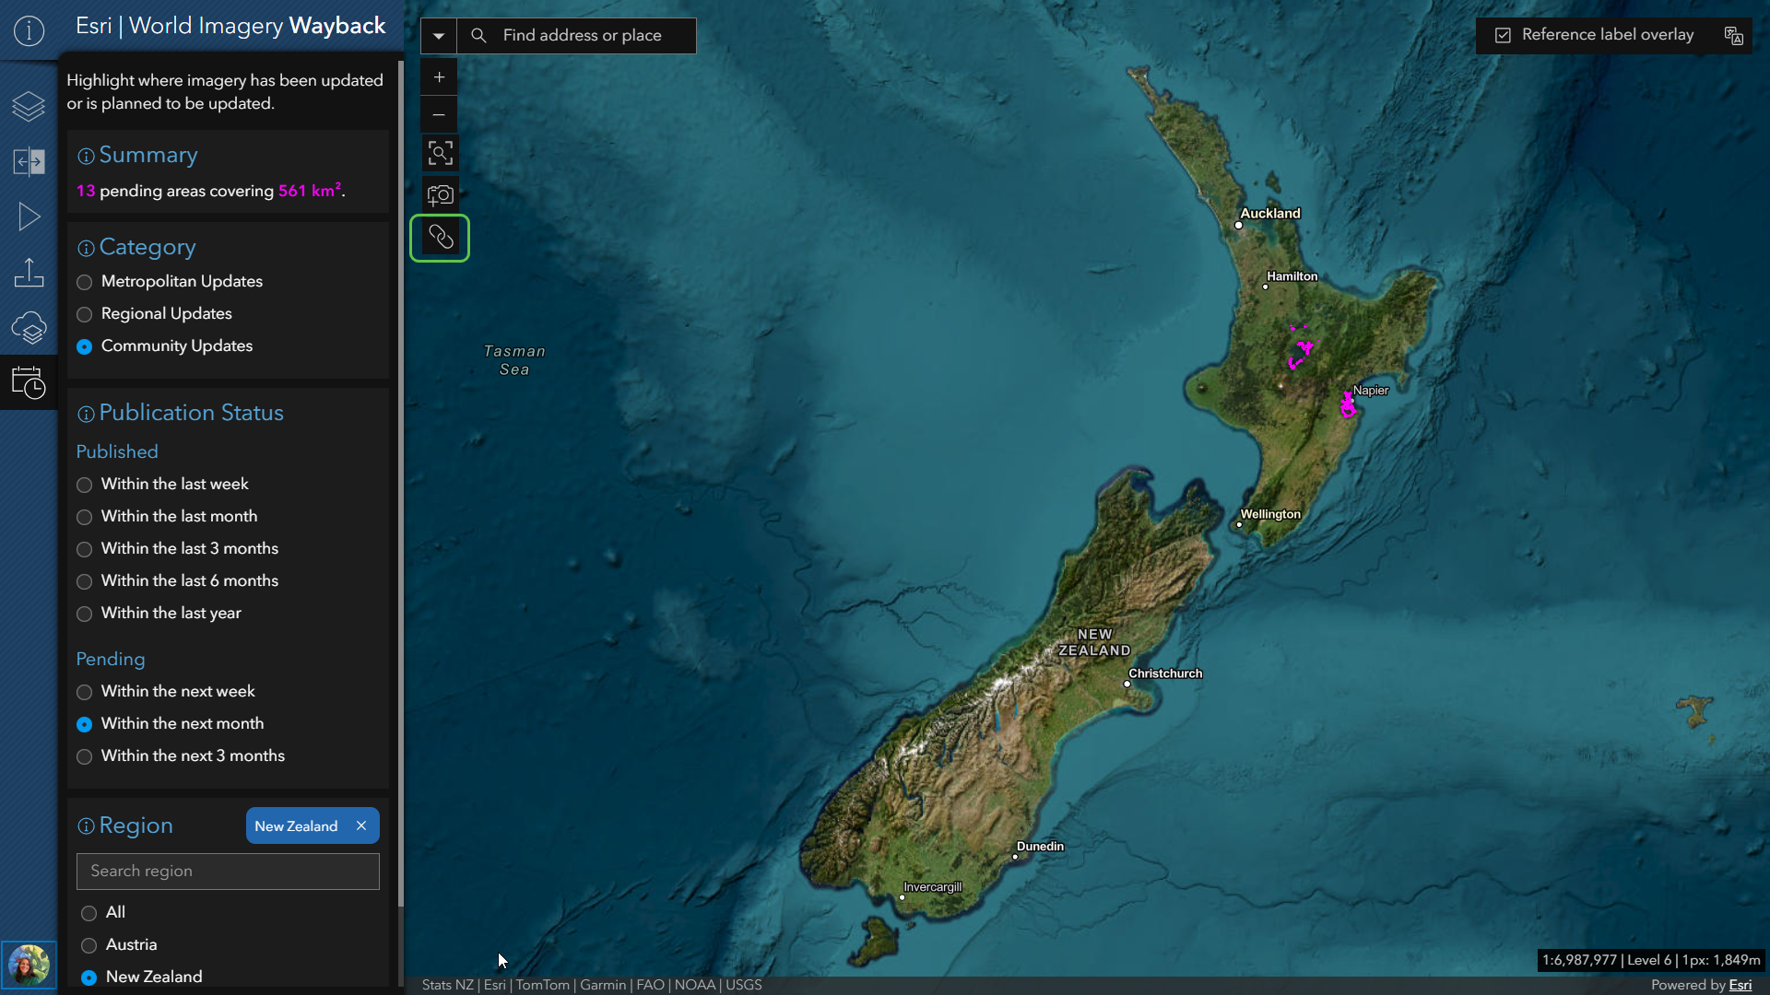Select Regional Updates category
The width and height of the screenshot is (1770, 995).
(154, 314)
